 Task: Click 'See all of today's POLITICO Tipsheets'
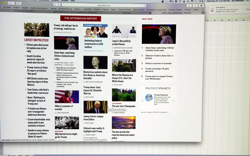click(x=155, y=112)
